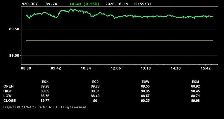Select EOD close value 90
Screen dimensions: 224x119
tap(95, 101)
